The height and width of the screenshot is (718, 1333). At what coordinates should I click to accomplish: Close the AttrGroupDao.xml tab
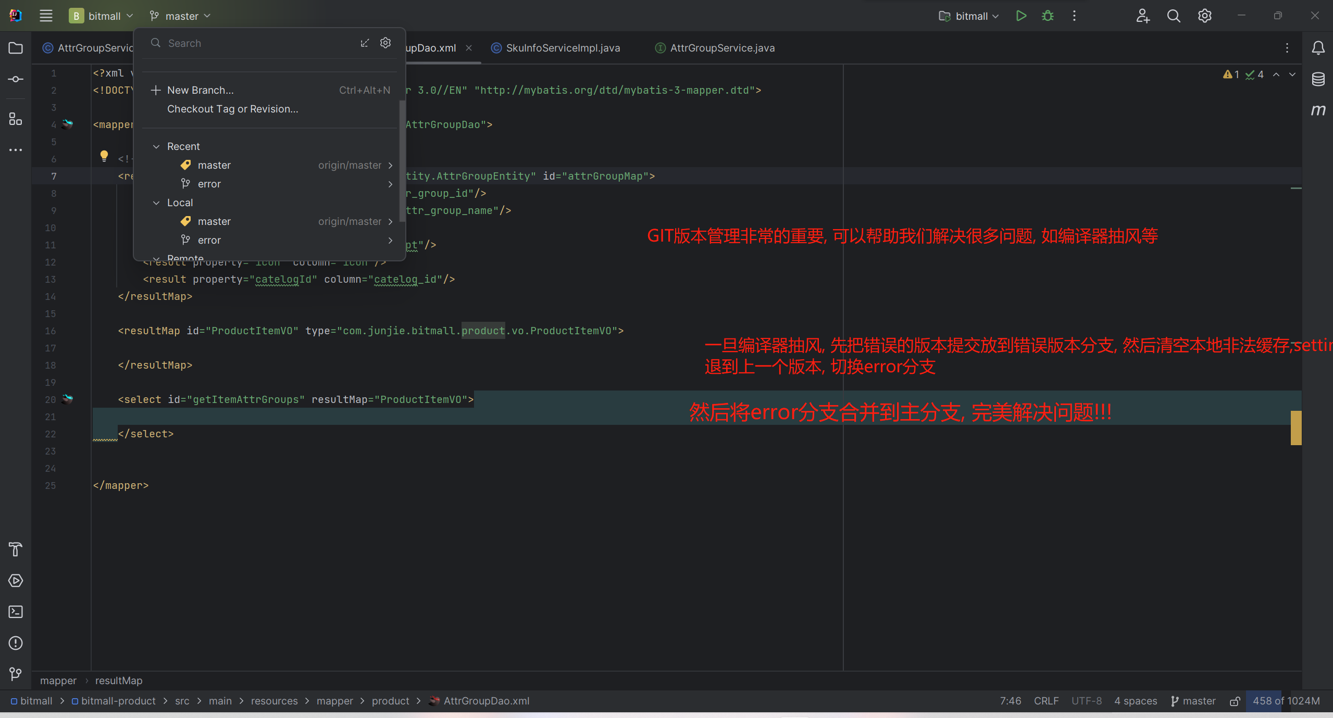(x=469, y=48)
